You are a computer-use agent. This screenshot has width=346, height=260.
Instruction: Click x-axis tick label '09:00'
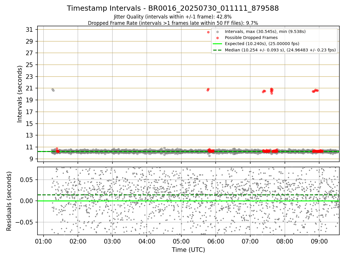point(319,242)
